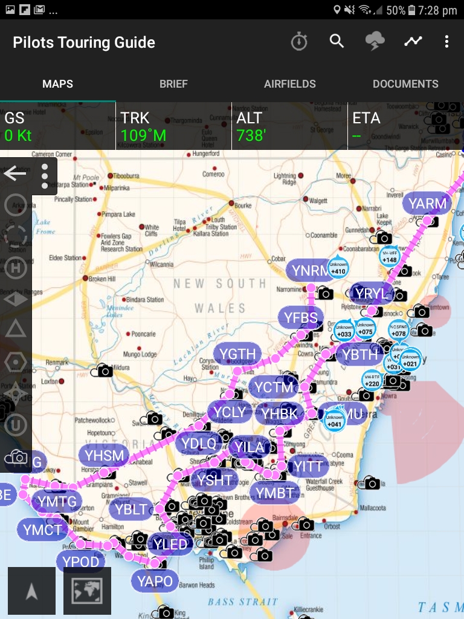The image size is (464, 619).
Task: Open the AIRFIELDS tab
Action: pyautogui.click(x=289, y=83)
